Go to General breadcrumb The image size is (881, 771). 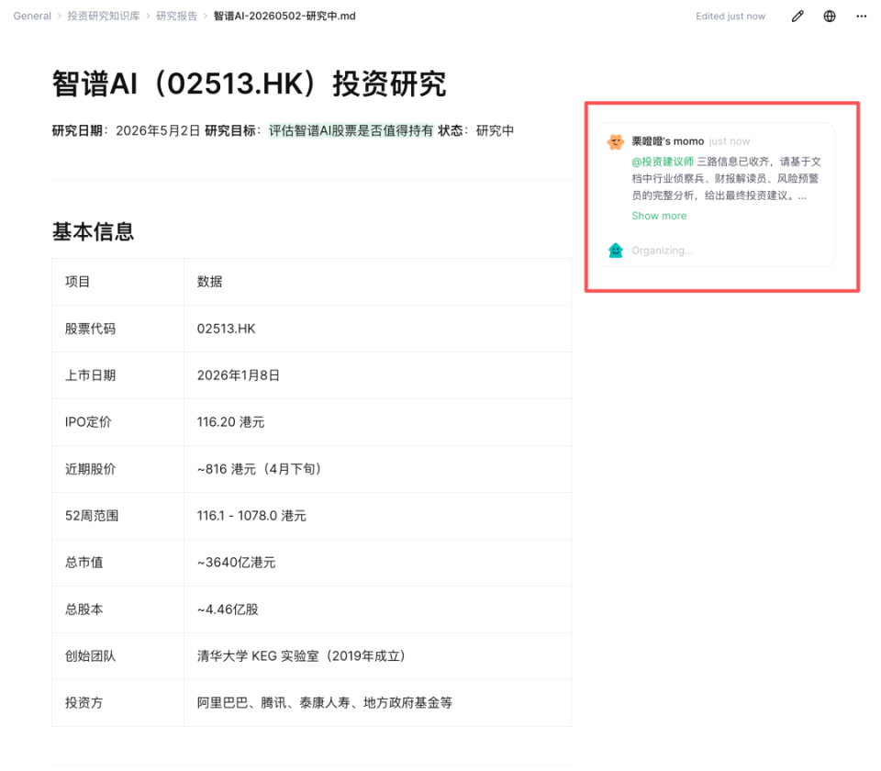(32, 17)
